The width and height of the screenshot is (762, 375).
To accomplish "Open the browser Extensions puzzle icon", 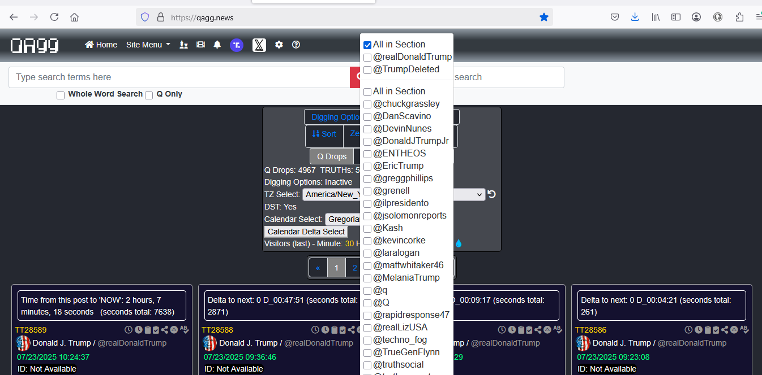I will pyautogui.click(x=739, y=18).
